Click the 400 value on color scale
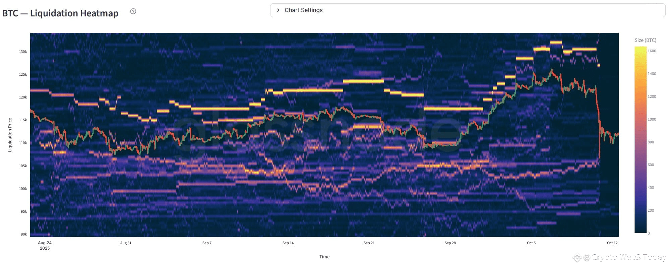Viewport: 669px width, 266px height. click(651, 188)
